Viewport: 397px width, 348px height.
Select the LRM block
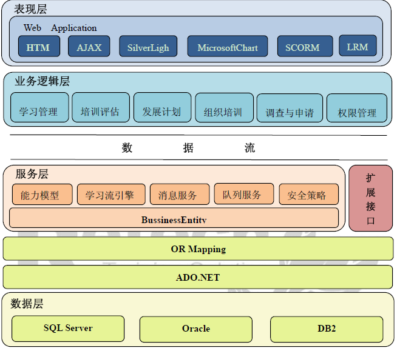click(x=358, y=46)
